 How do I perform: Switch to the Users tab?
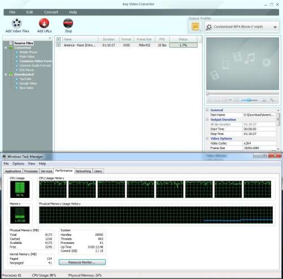pos(98,171)
